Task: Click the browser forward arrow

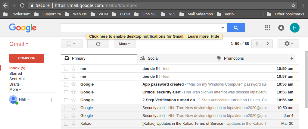Action: coord(14,5)
